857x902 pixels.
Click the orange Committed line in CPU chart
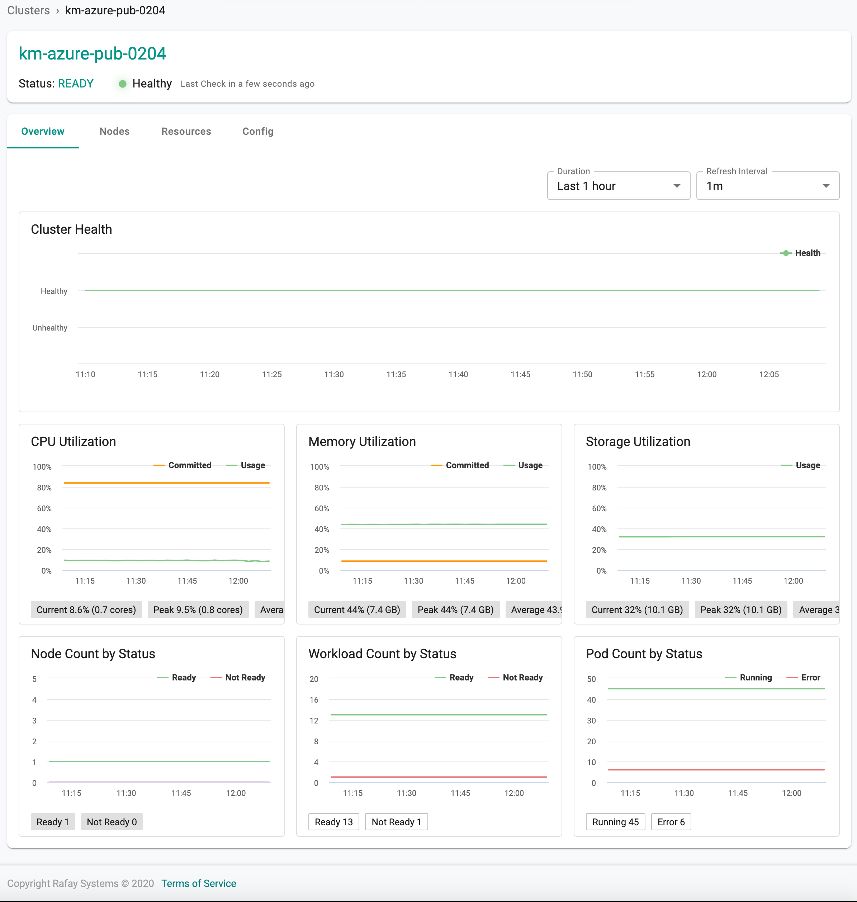[167, 483]
